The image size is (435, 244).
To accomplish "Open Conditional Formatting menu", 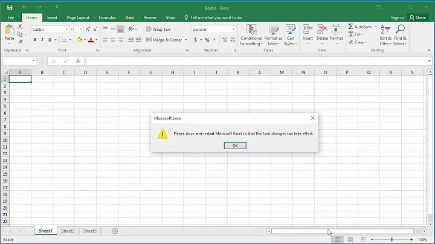I will [x=251, y=35].
